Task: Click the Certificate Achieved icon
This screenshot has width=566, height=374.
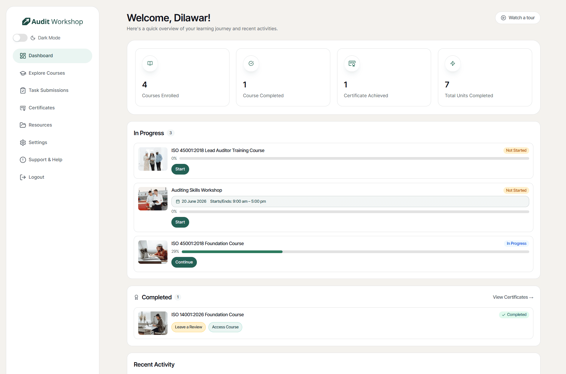Action: [352, 63]
